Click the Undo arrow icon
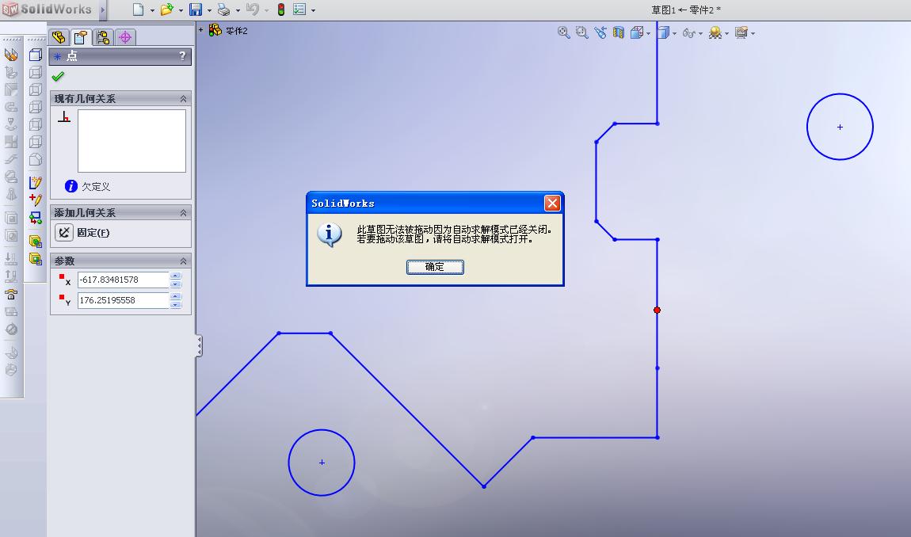911x537 pixels. tap(252, 10)
